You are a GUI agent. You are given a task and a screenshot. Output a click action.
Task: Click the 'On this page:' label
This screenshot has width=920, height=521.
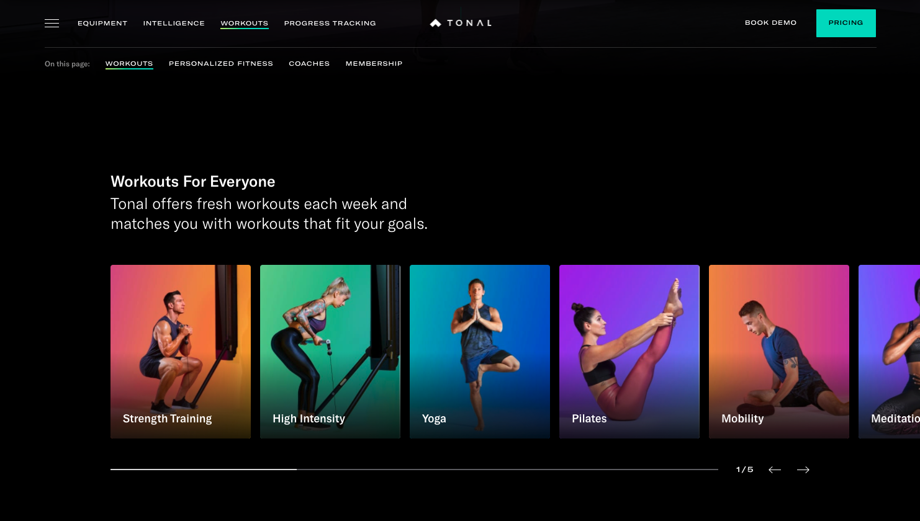67,64
